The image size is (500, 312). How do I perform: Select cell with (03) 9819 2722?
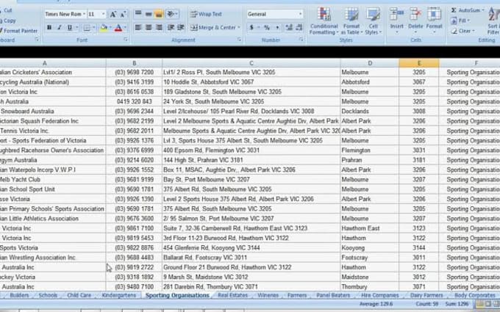pos(135,267)
